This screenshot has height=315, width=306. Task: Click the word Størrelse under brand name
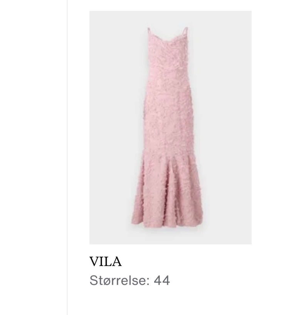(x=119, y=280)
